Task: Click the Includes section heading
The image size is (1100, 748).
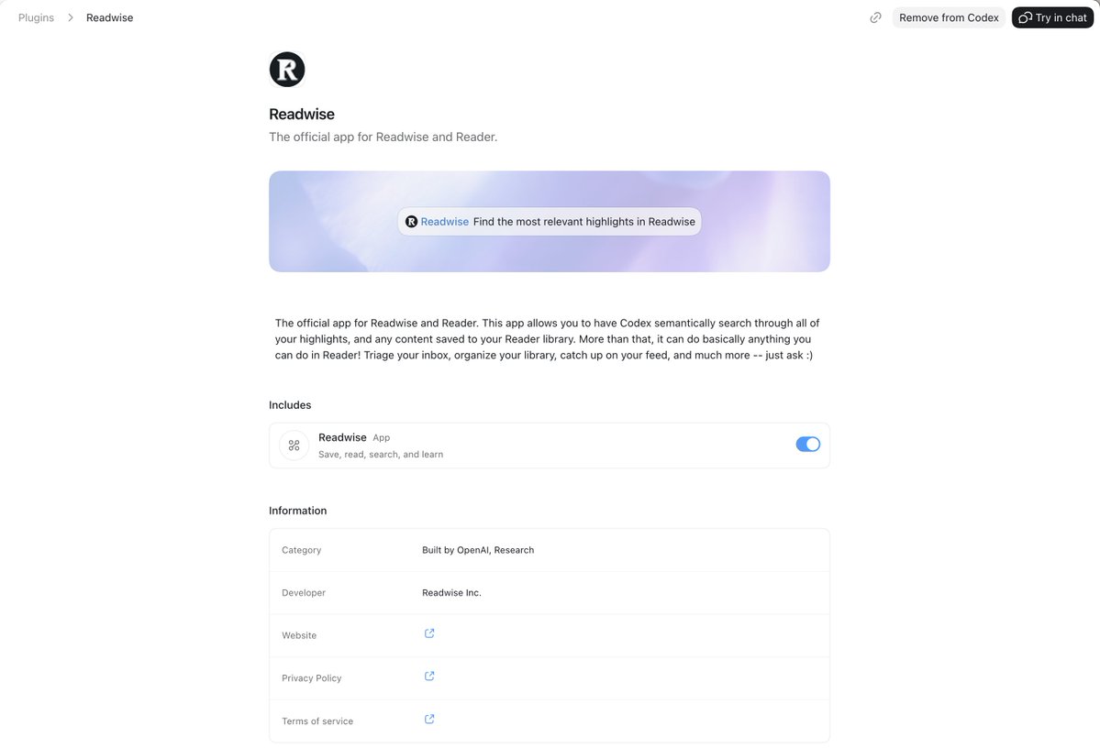Action: [x=290, y=405]
